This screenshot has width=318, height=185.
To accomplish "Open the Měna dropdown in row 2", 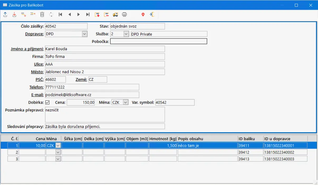I will tap(58, 152).
